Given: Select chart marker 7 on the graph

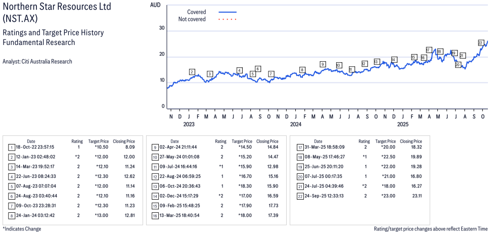Looking at the screenshot, I should coord(271,74).
